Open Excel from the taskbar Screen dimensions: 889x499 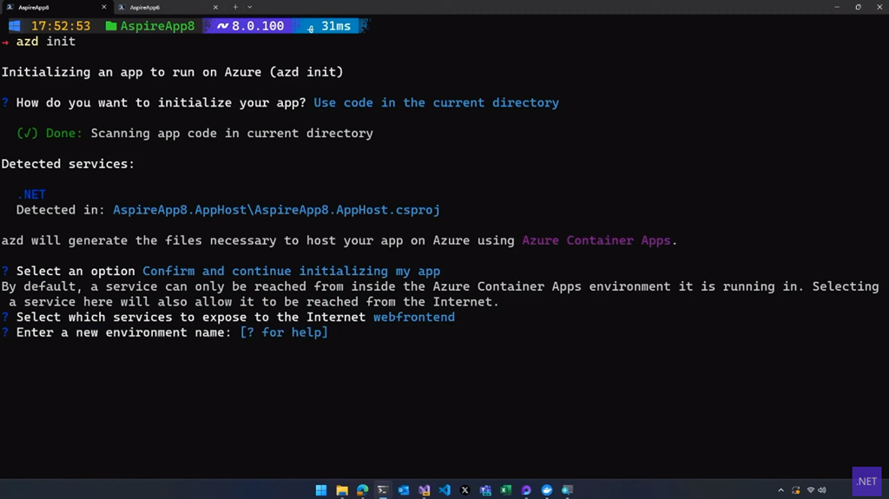point(505,490)
